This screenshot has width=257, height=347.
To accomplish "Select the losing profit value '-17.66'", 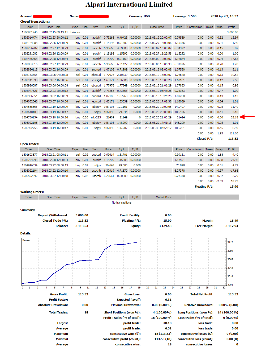I will click(x=234, y=171).
